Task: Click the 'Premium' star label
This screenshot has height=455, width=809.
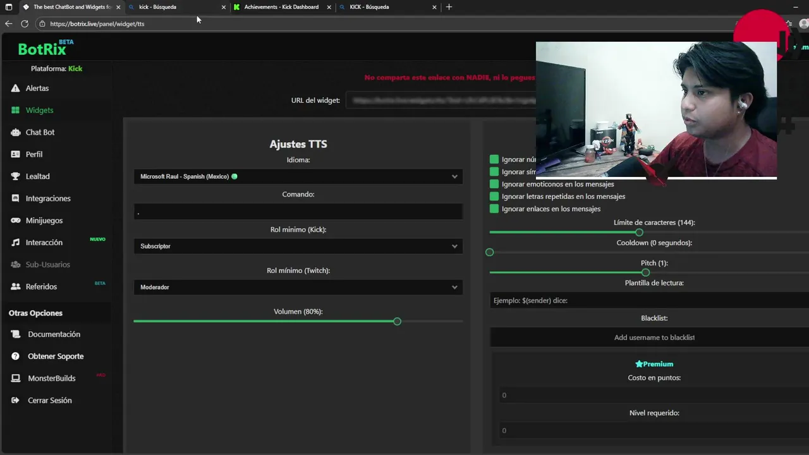Action: (654, 364)
